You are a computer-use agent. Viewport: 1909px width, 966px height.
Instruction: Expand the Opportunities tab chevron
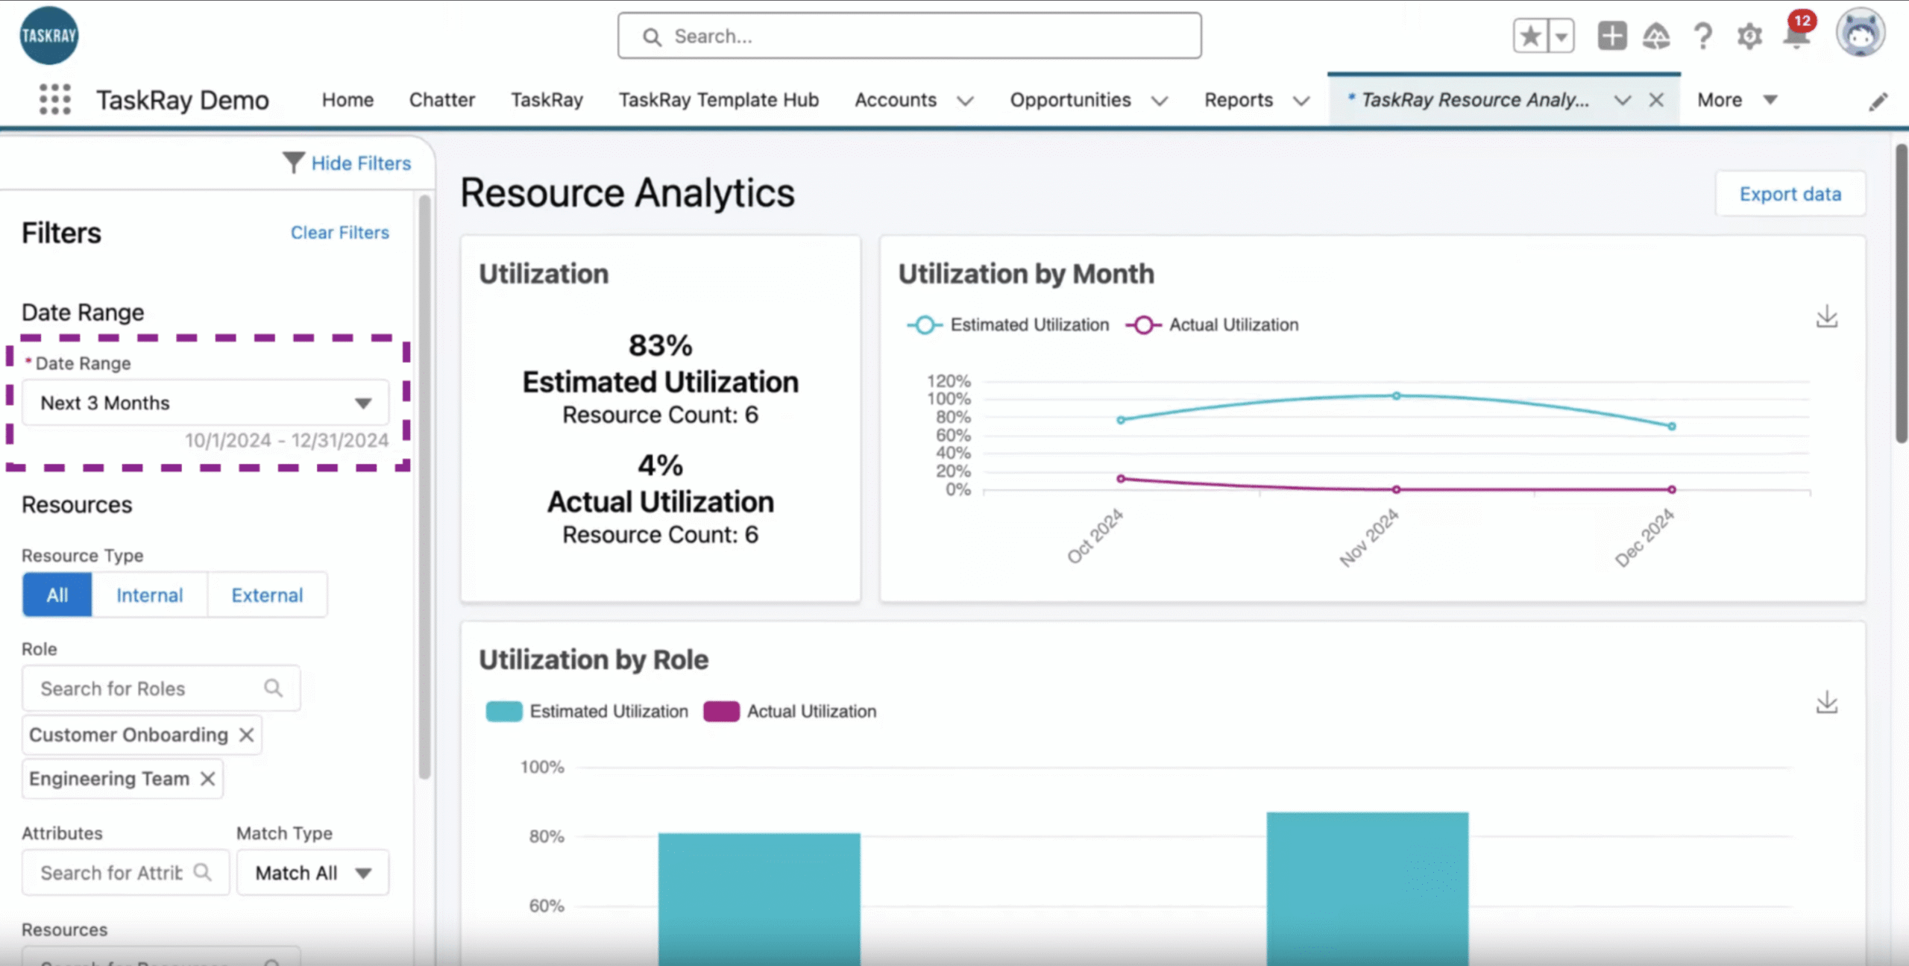click(x=1159, y=101)
